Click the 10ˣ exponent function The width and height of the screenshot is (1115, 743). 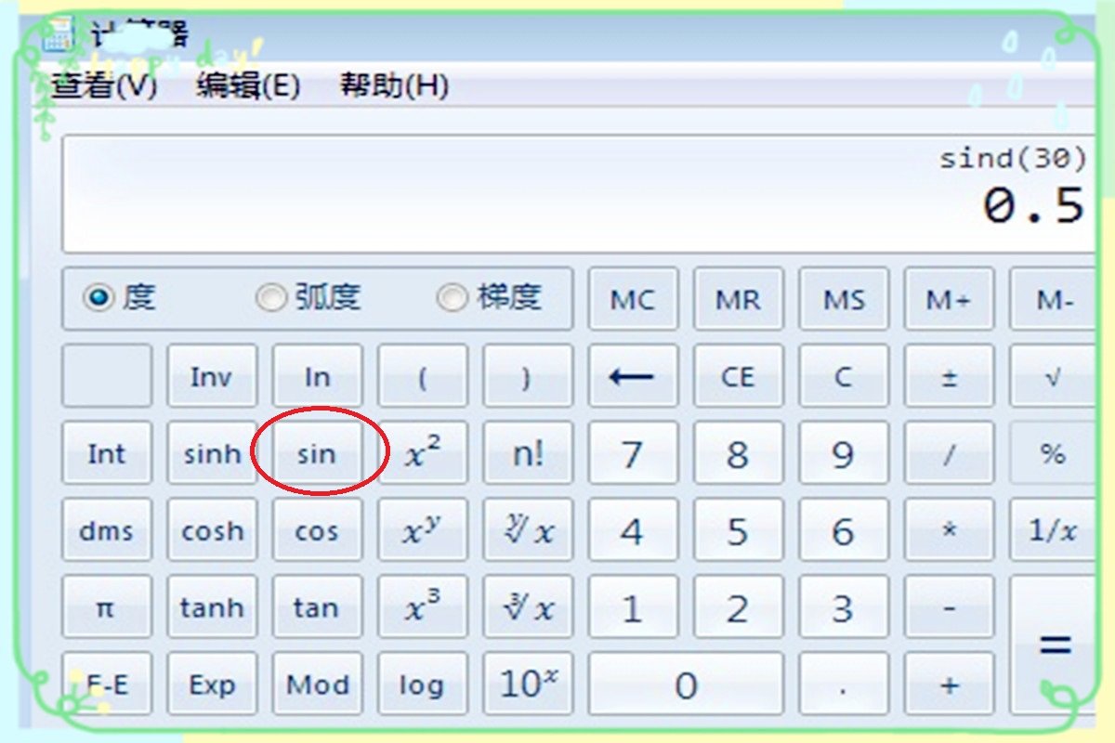pyautogui.click(x=528, y=684)
